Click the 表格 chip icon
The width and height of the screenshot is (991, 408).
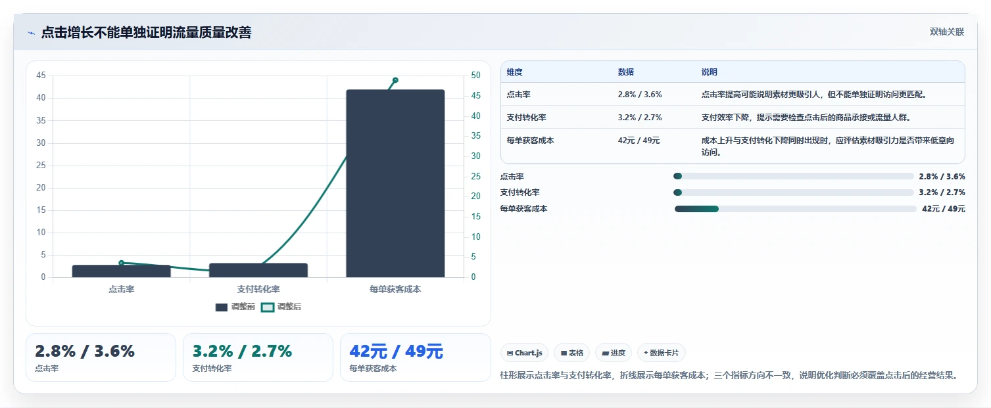click(x=564, y=353)
